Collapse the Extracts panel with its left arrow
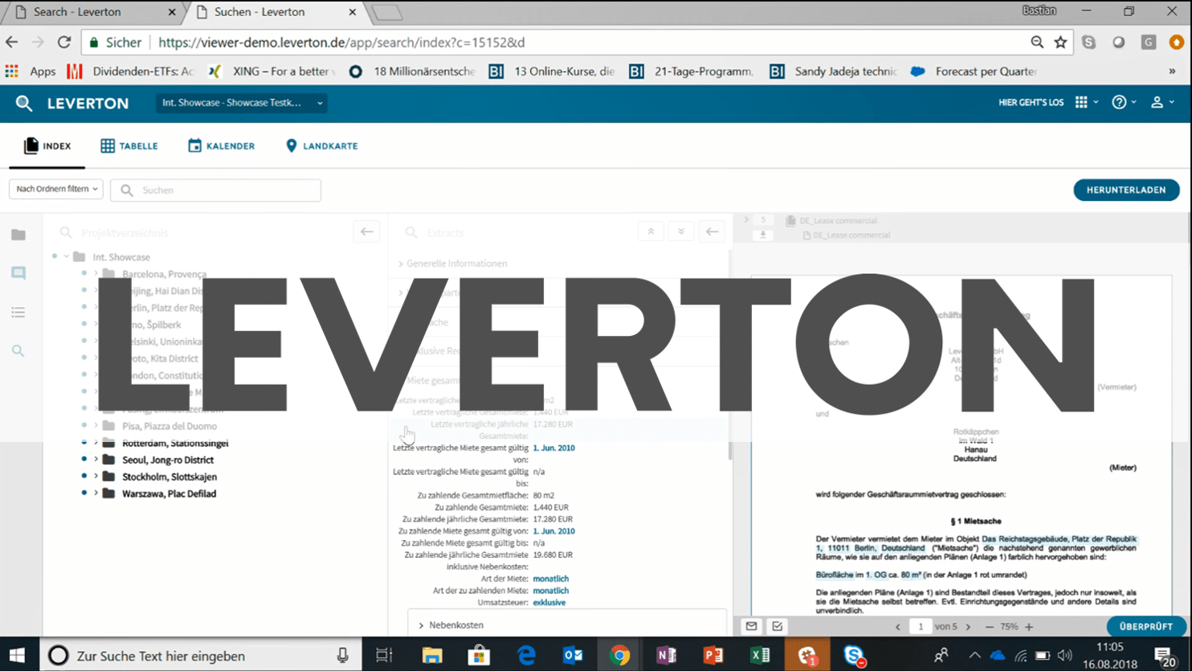The width and height of the screenshot is (1192, 671). click(x=712, y=231)
